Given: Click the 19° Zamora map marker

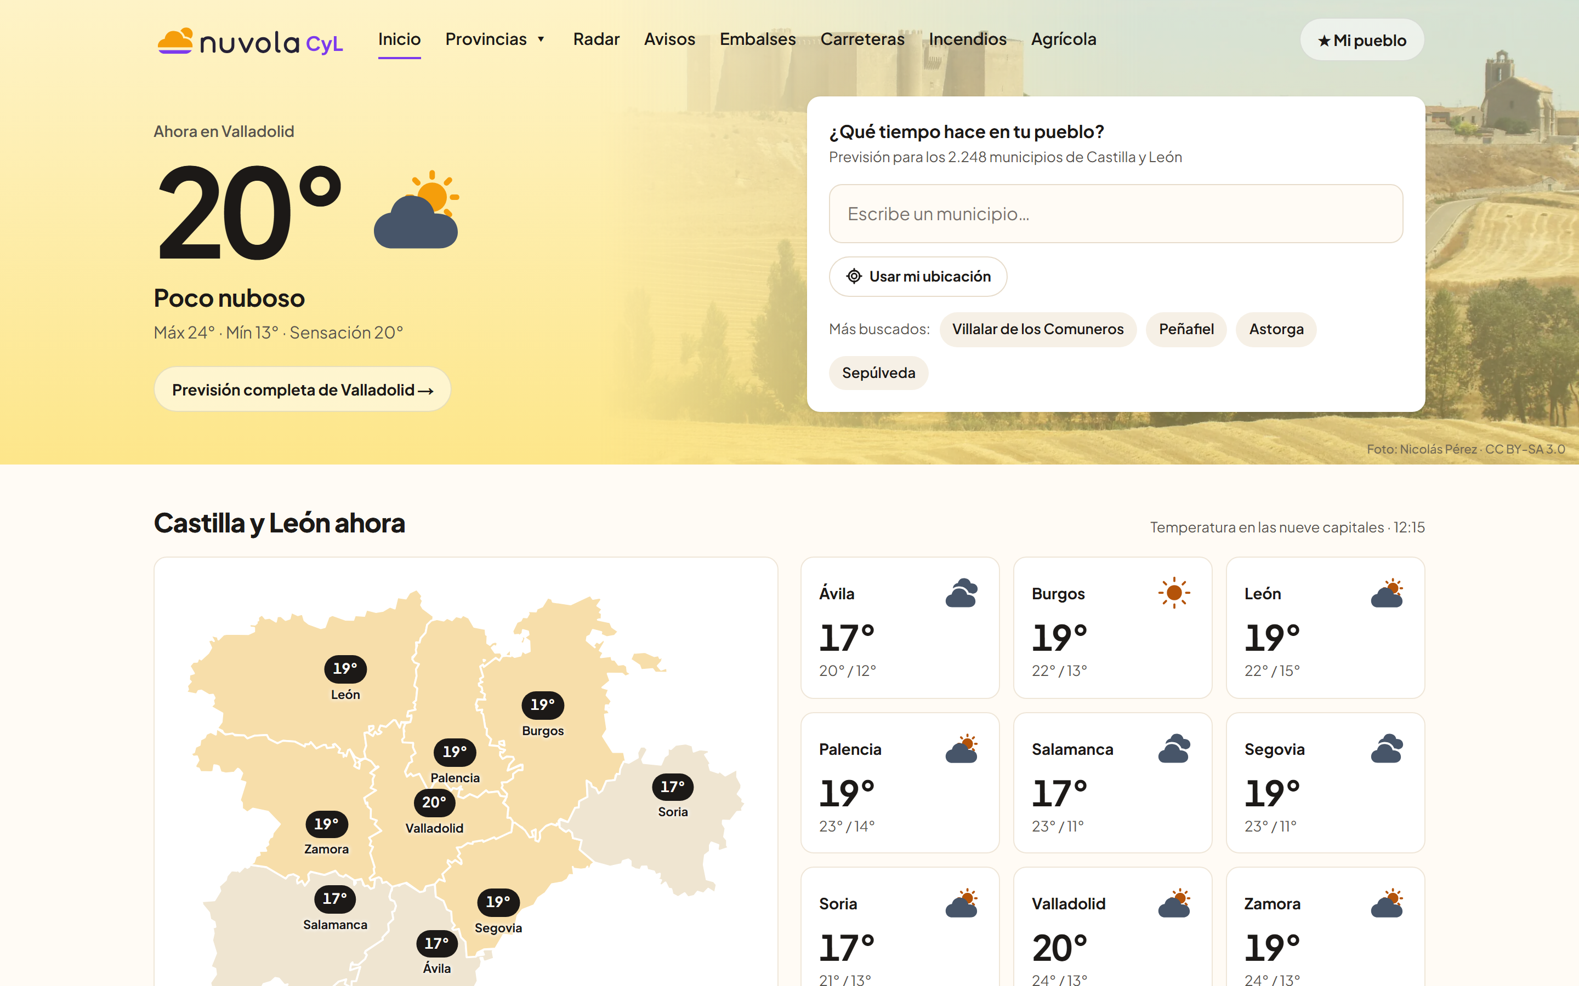Looking at the screenshot, I should 326,824.
